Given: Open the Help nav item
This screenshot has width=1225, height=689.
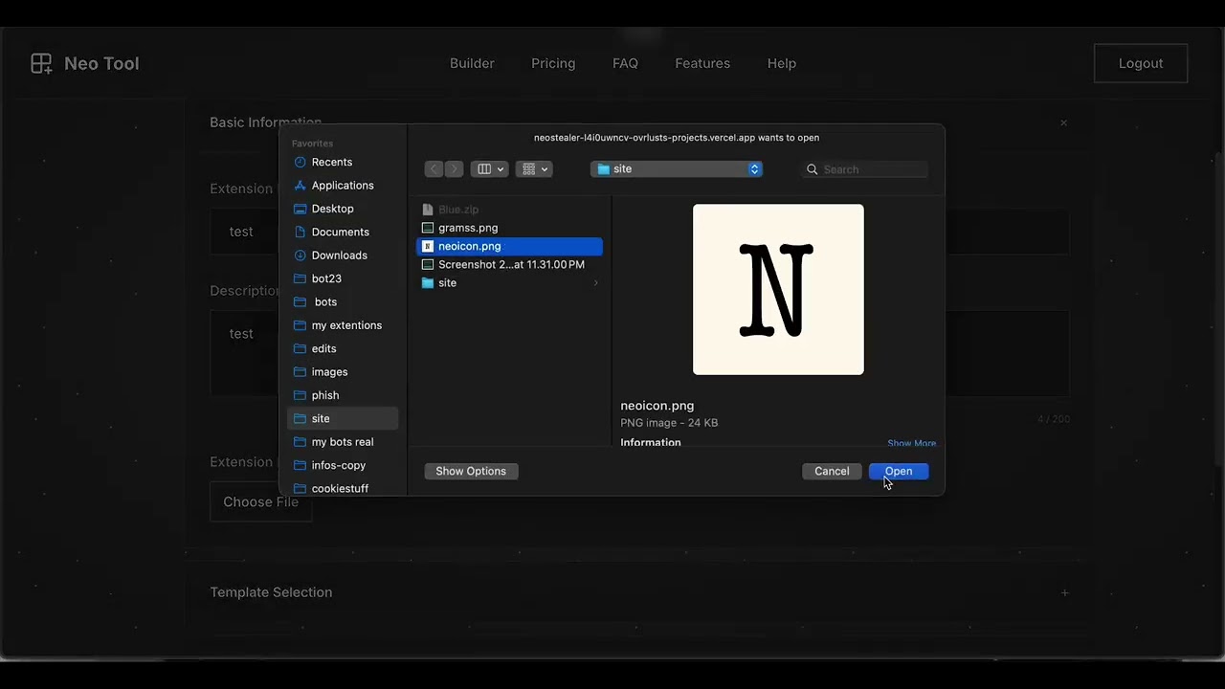Looking at the screenshot, I should (x=781, y=64).
